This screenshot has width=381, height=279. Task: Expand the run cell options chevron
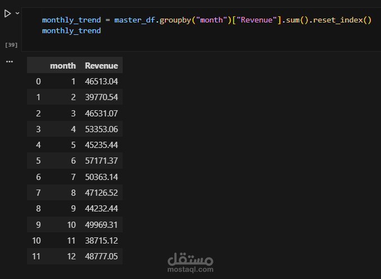(17, 13)
